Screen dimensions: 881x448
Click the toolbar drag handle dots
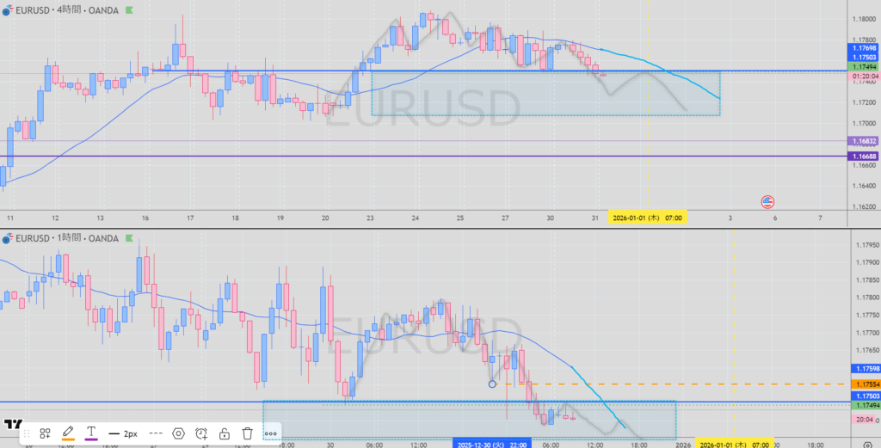pos(26,433)
